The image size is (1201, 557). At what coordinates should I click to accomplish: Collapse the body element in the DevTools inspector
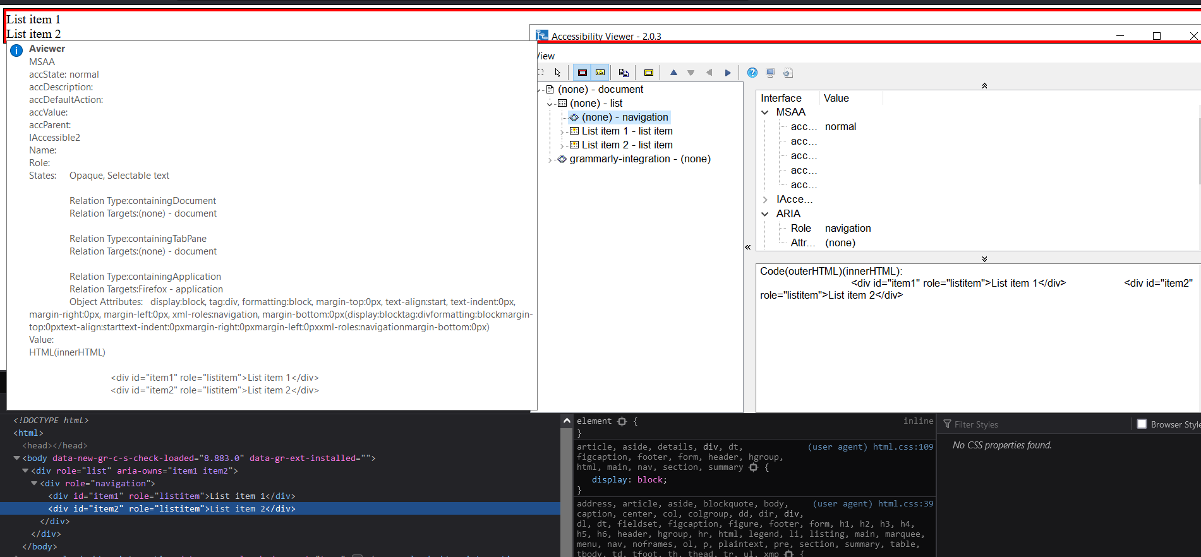click(16, 458)
